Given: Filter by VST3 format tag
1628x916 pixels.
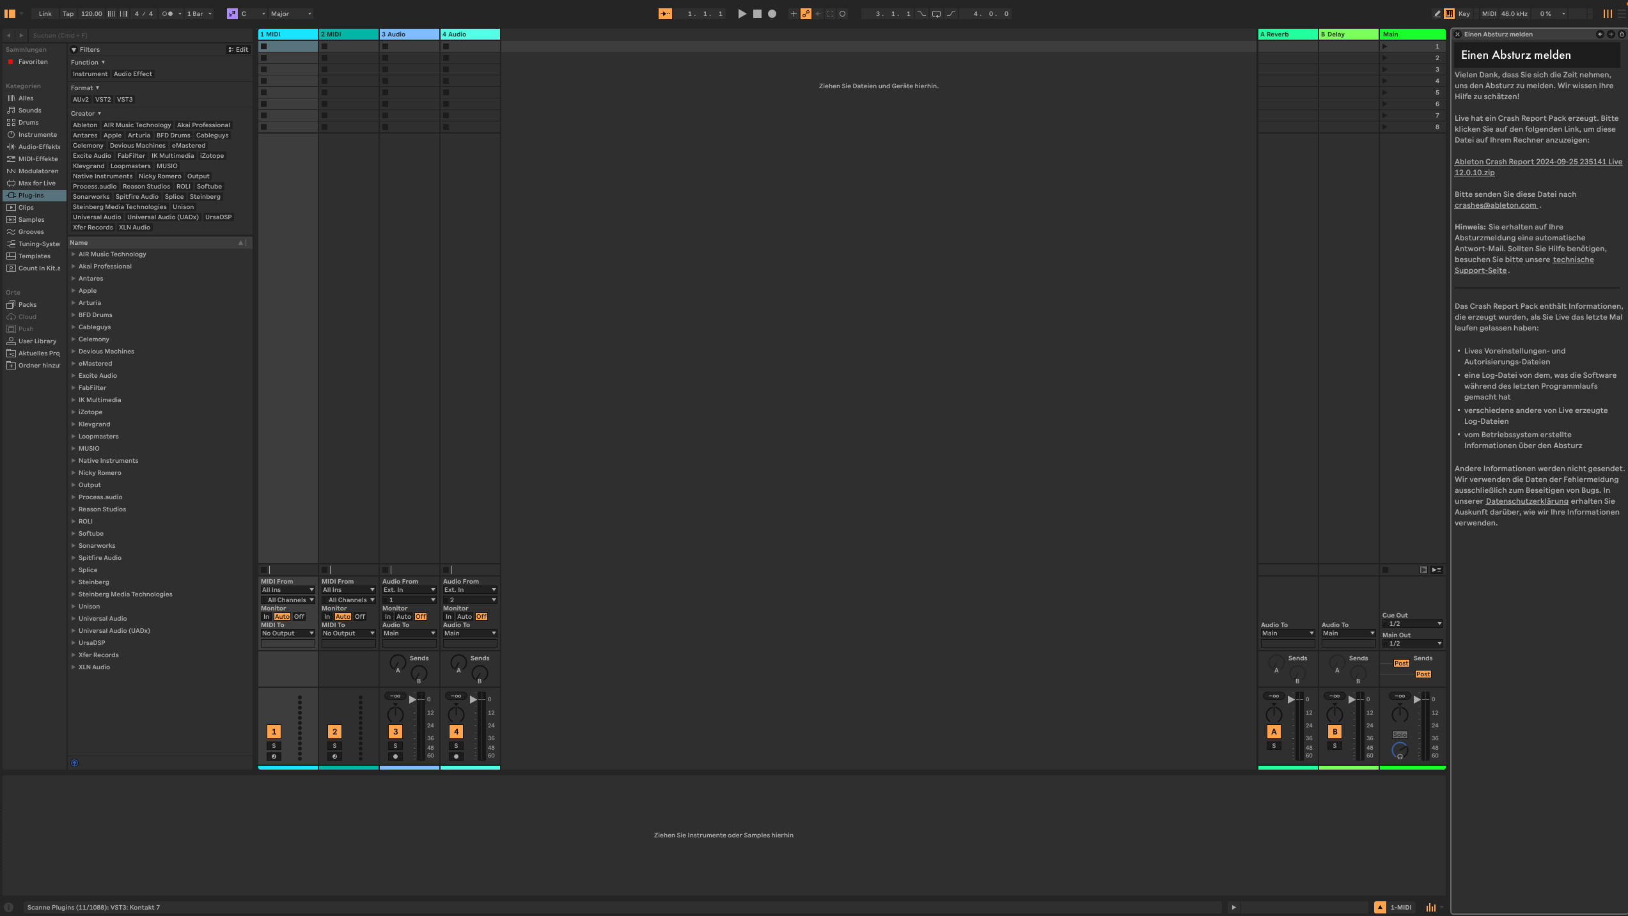Looking at the screenshot, I should click(125, 99).
